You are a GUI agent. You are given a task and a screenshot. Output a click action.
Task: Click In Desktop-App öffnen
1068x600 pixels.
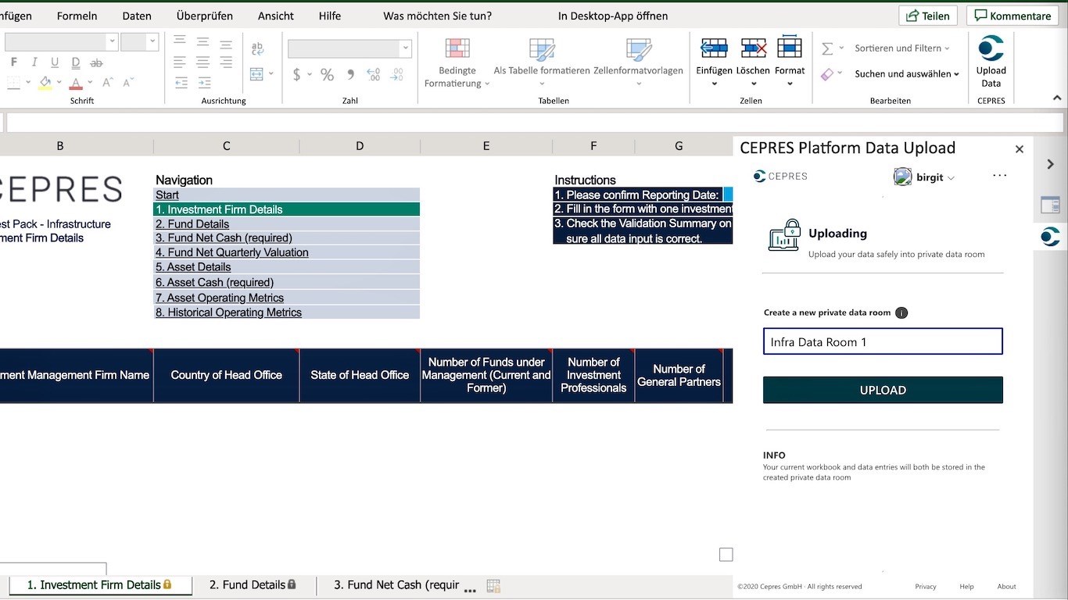pos(613,16)
